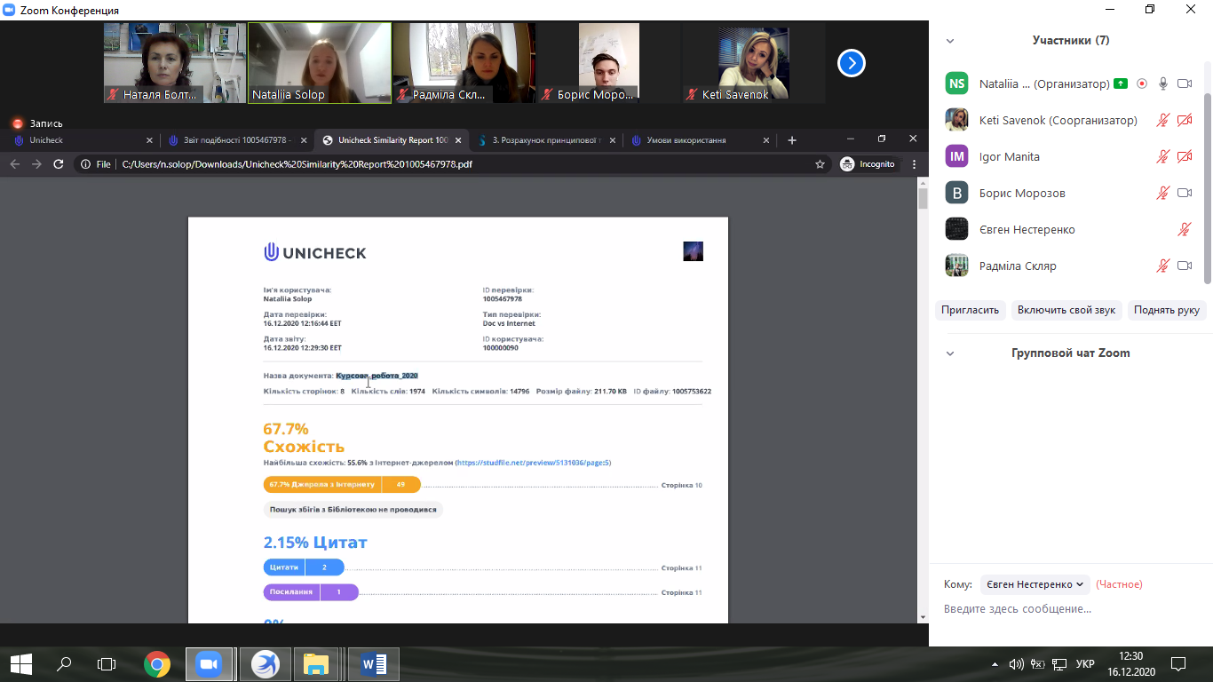The height and width of the screenshot is (682, 1213).
Task: Reload the page with the browser refresh icon
Action: point(59,164)
